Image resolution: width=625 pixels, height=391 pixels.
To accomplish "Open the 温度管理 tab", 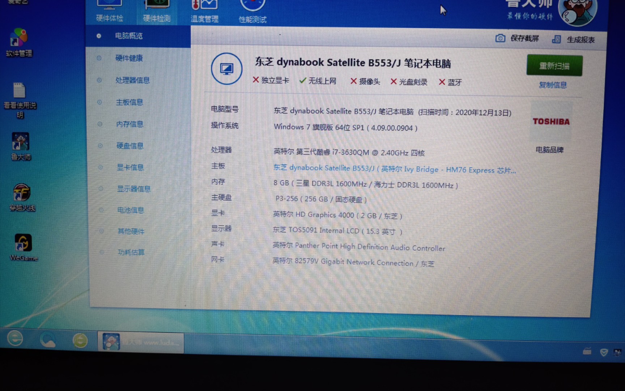I will [x=205, y=12].
